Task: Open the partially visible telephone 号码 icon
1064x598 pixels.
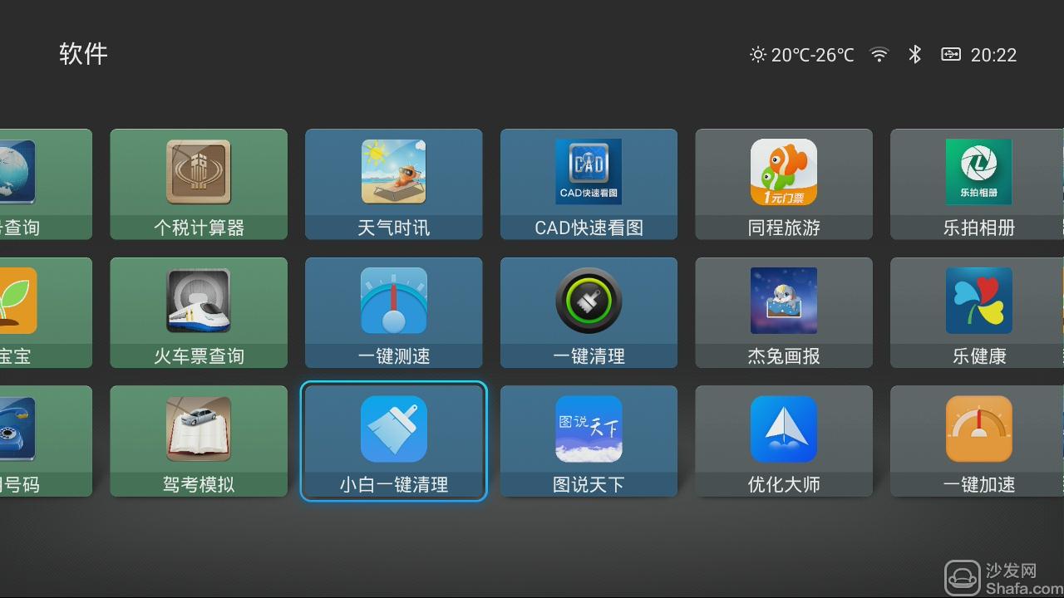Action: 17,429
